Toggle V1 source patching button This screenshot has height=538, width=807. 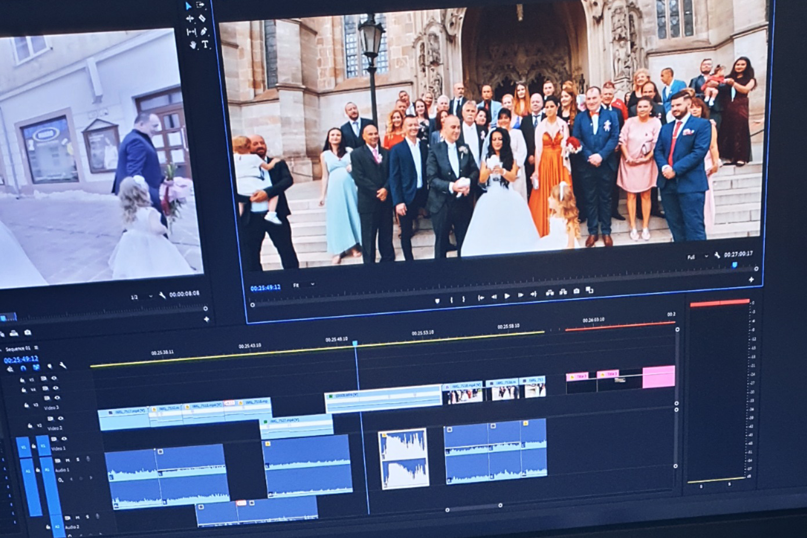pyautogui.click(x=24, y=448)
